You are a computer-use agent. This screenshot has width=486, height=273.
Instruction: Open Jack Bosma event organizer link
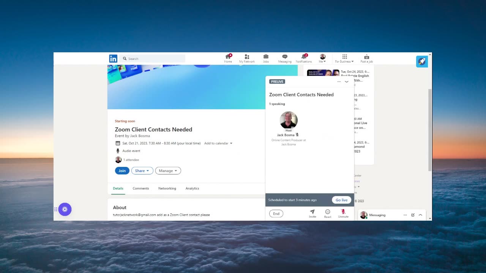pos(140,136)
